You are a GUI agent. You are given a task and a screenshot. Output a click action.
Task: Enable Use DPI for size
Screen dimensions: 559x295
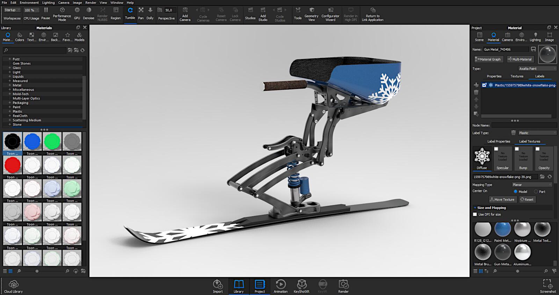pos(475,214)
